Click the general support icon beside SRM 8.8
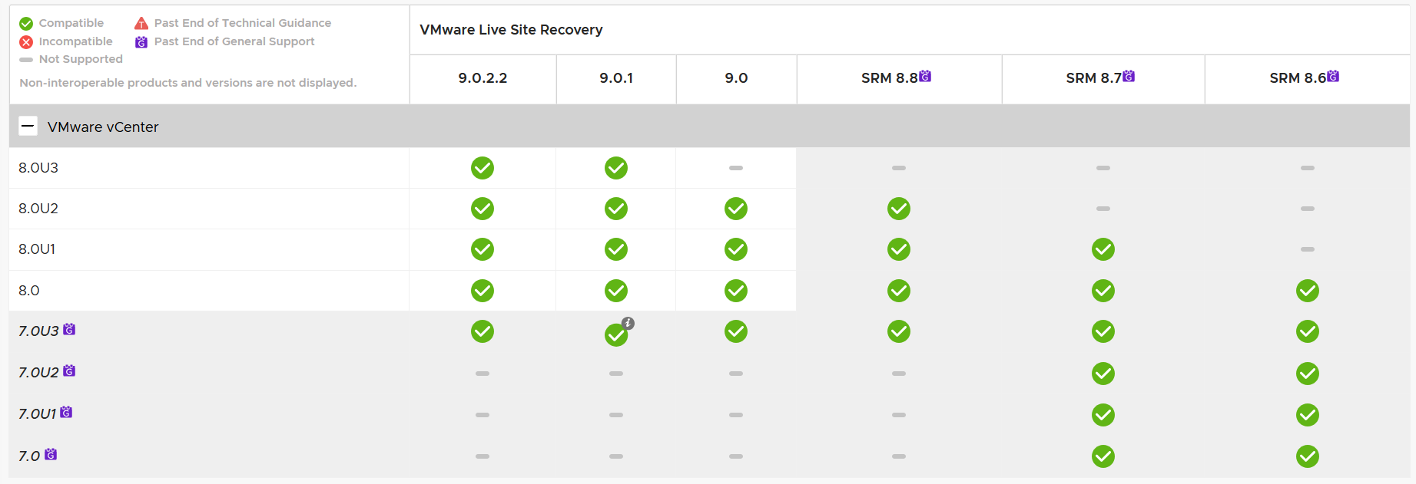 [925, 76]
